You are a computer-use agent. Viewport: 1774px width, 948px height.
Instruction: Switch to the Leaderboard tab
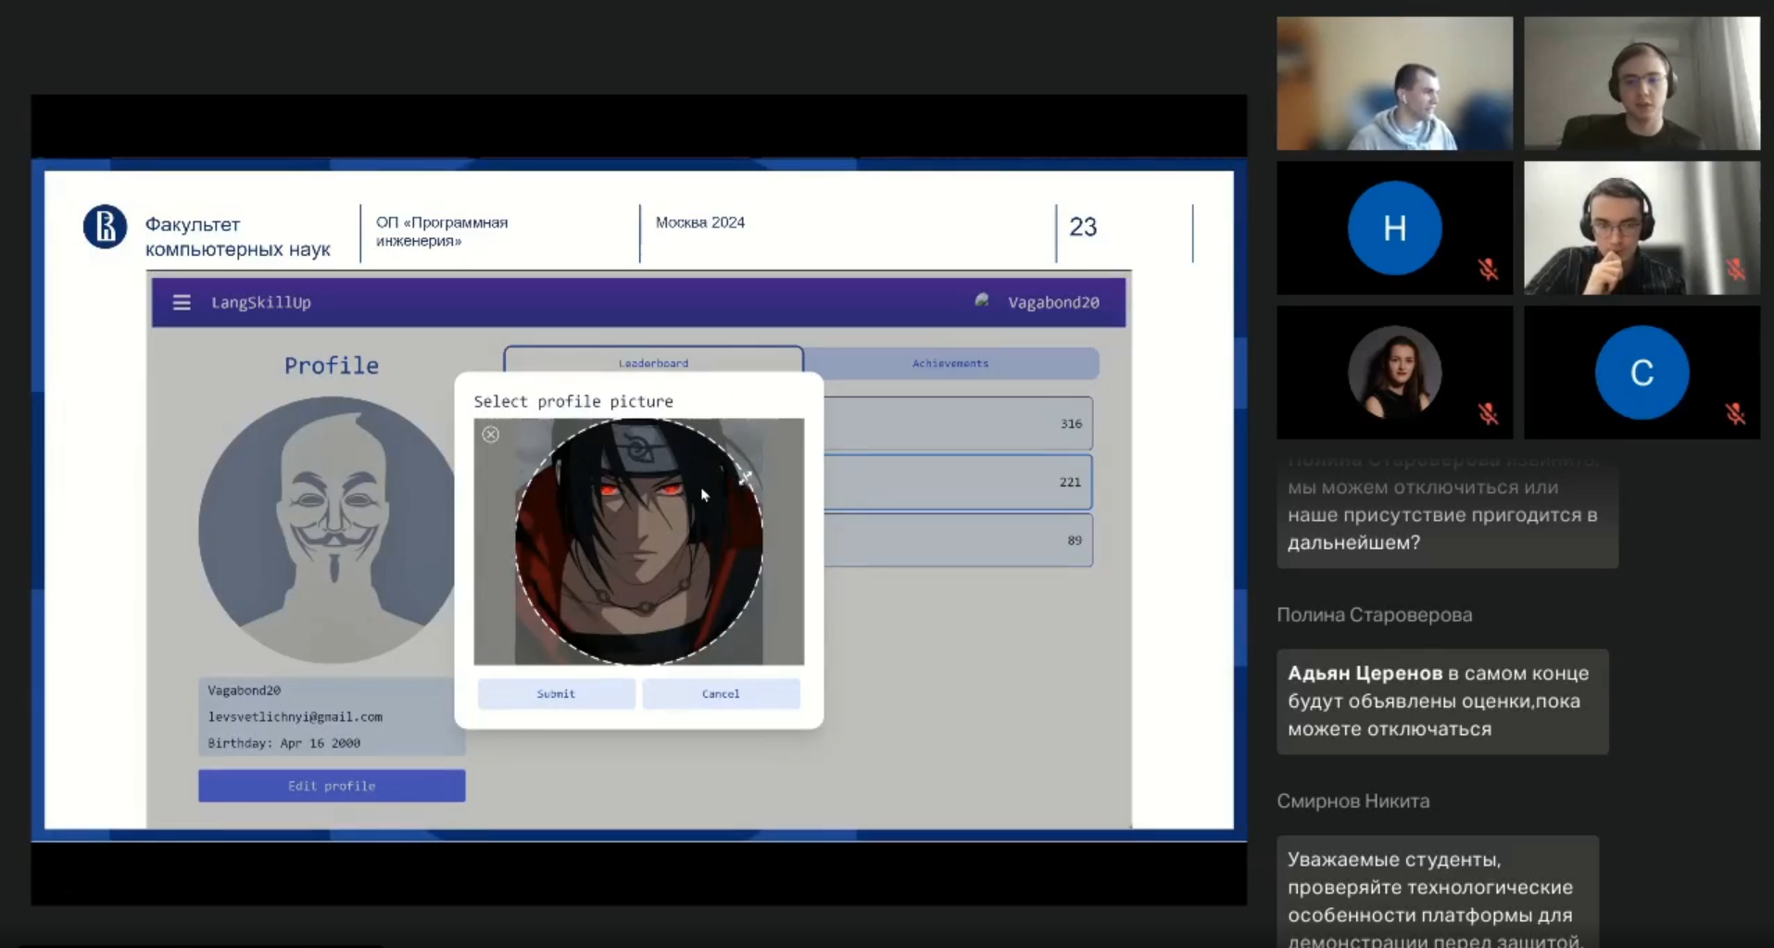pos(653,362)
